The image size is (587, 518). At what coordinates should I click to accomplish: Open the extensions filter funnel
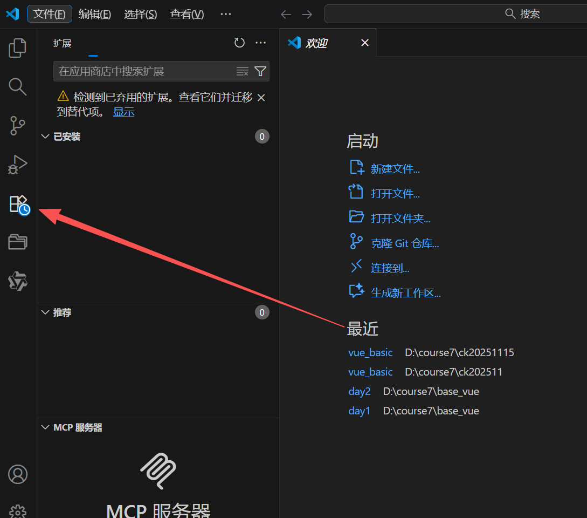coord(260,71)
